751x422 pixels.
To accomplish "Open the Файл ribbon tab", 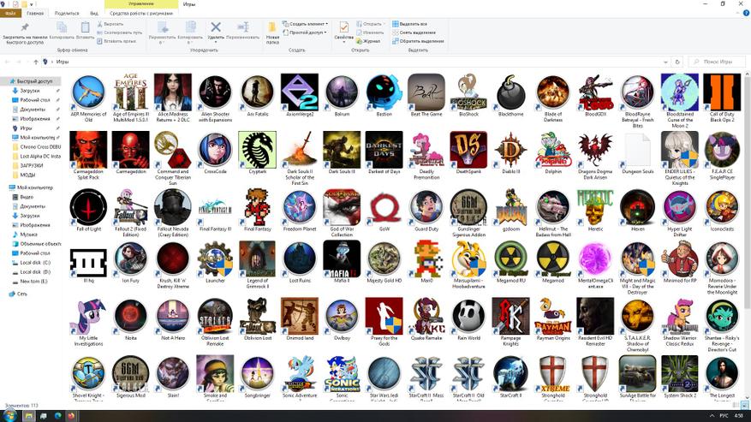I will 10,14.
